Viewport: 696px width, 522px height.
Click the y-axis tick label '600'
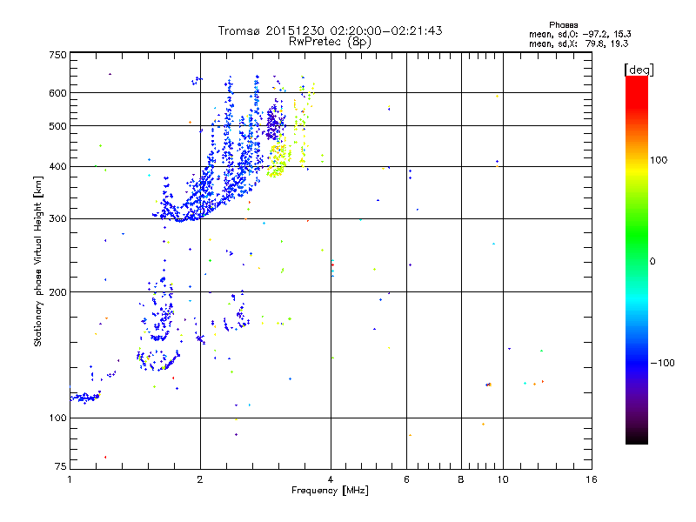[57, 93]
